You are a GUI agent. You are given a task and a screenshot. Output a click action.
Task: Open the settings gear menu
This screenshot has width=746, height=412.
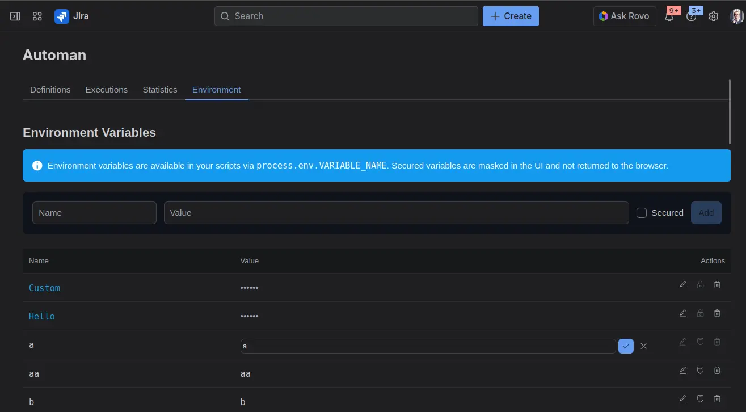click(714, 16)
